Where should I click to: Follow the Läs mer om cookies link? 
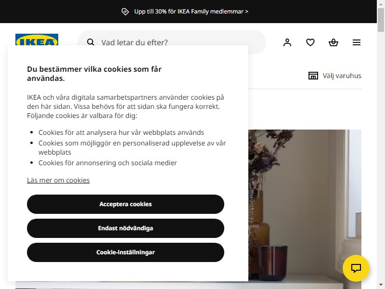pos(58,180)
